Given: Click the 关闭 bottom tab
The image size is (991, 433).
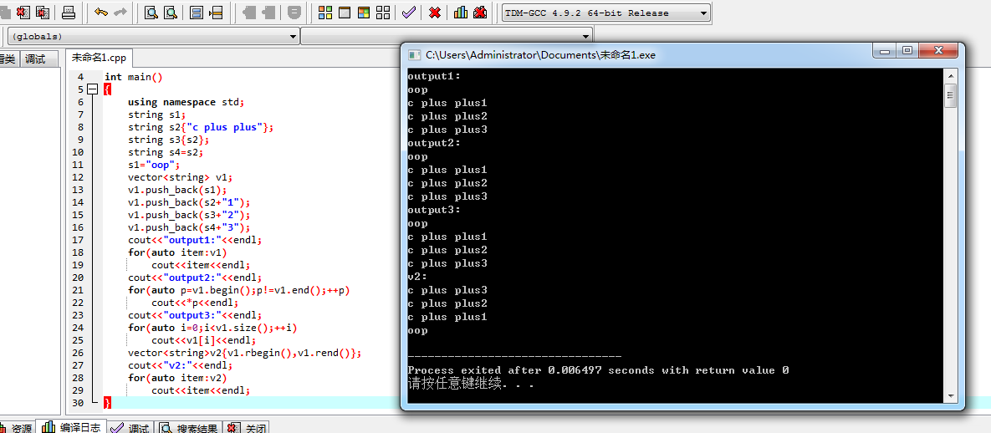Looking at the screenshot, I should point(248,427).
